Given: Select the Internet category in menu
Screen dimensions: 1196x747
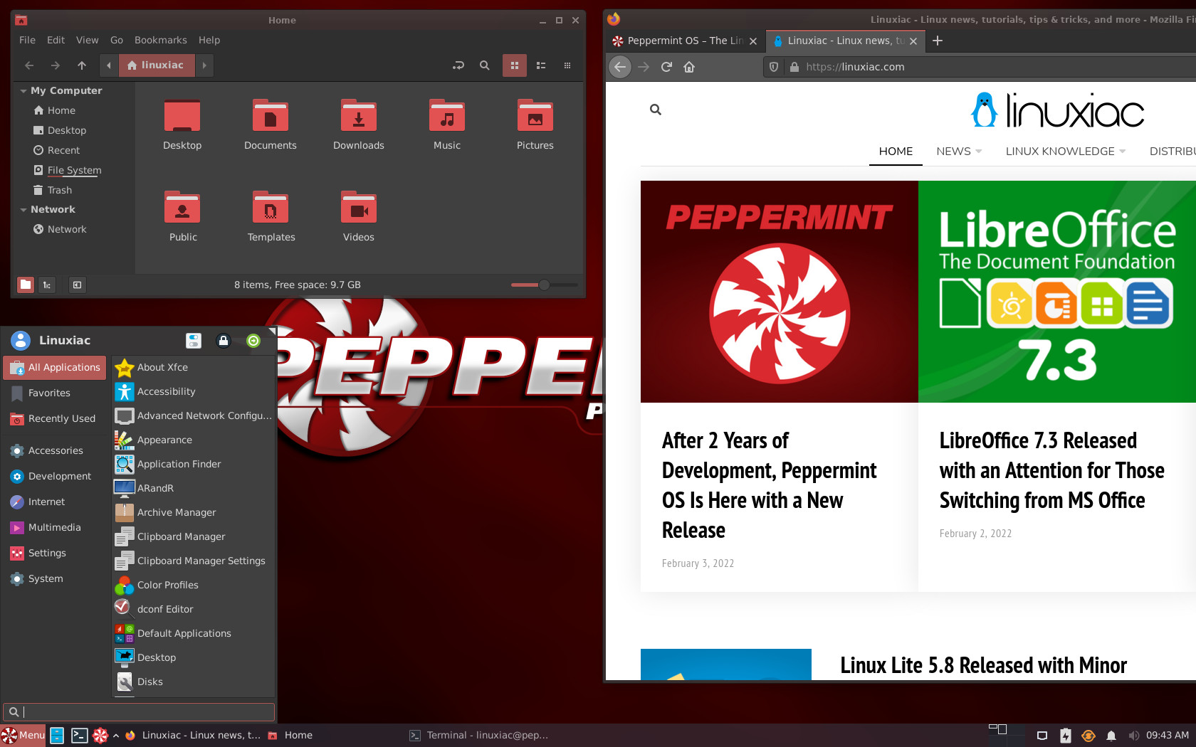Looking at the screenshot, I should pos(55,502).
